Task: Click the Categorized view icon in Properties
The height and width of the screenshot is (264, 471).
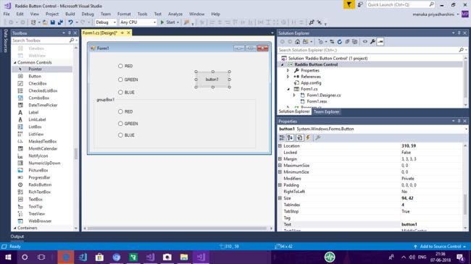Action: (x=282, y=137)
